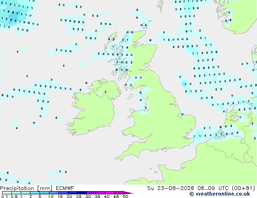Click the 'Precipitation [mm]' title text
This screenshot has height=198, width=257.
(x=26, y=188)
